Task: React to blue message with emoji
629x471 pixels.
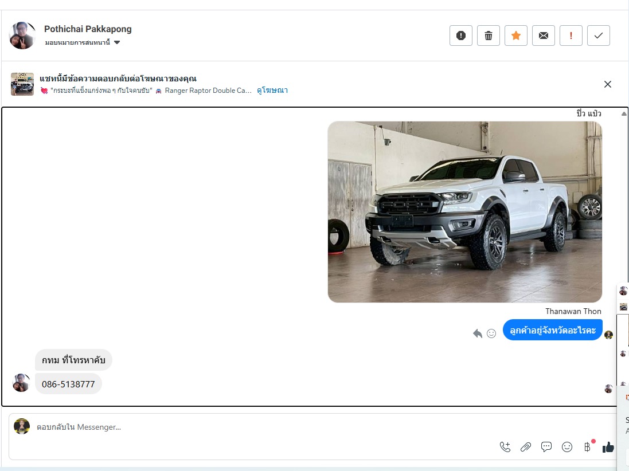Action: tap(491, 333)
